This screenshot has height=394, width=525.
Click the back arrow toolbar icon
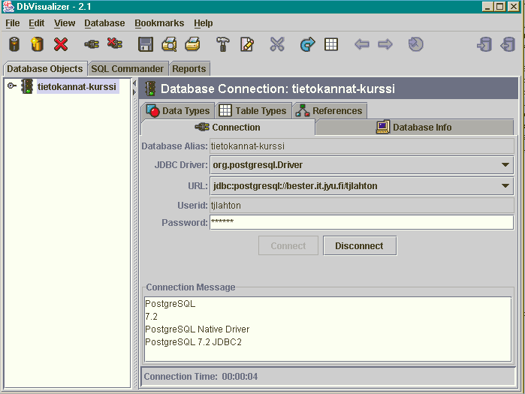coord(362,44)
